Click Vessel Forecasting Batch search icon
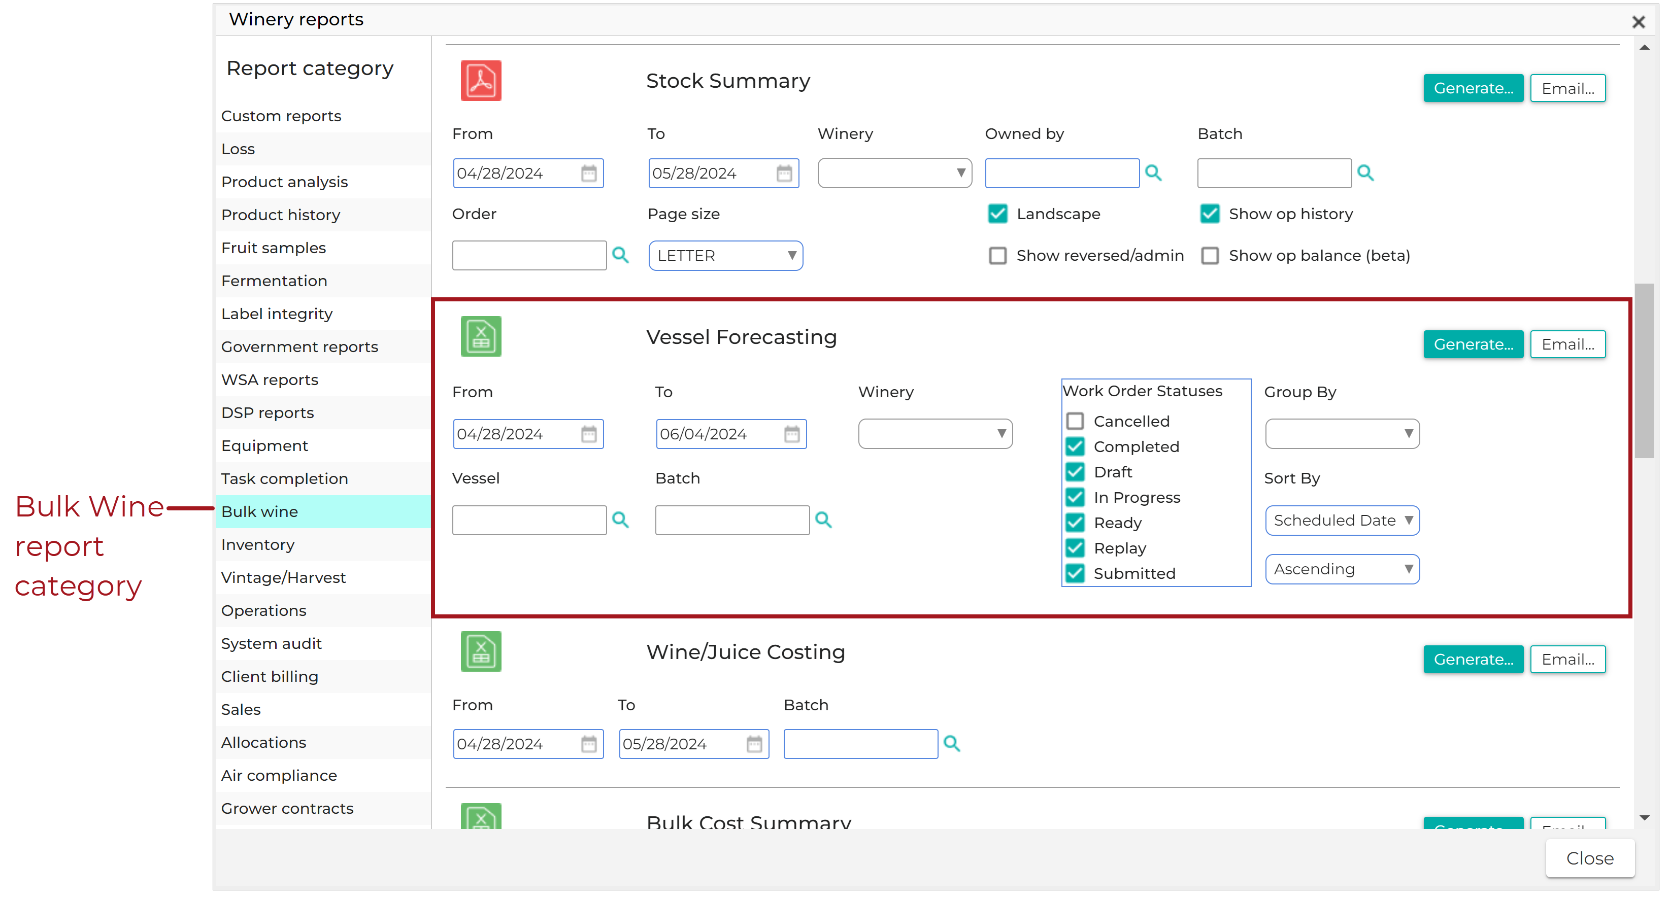This screenshot has height=899, width=1669. (823, 520)
